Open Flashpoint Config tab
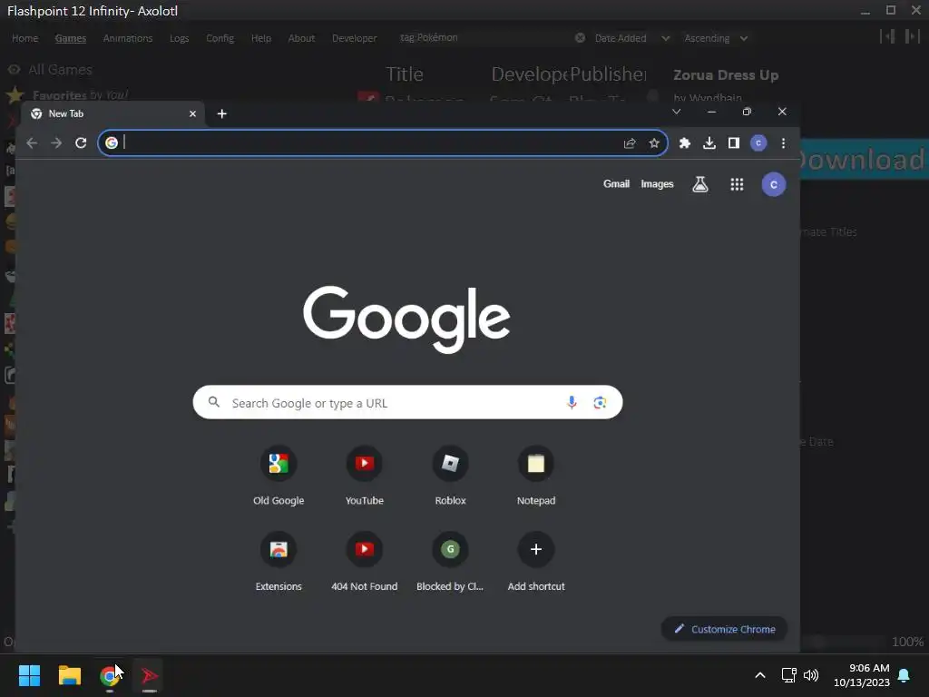Viewport: 929px width, 697px height. (220, 38)
